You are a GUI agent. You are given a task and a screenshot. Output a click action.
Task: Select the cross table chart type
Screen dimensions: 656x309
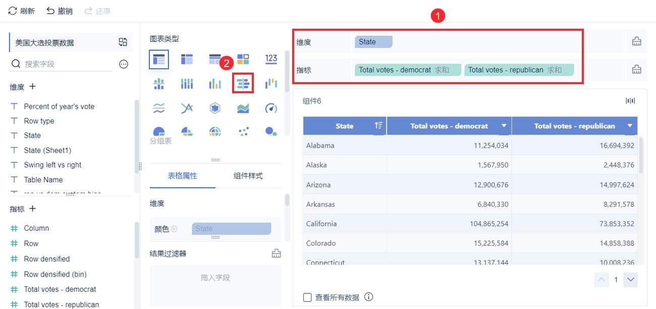(x=187, y=59)
